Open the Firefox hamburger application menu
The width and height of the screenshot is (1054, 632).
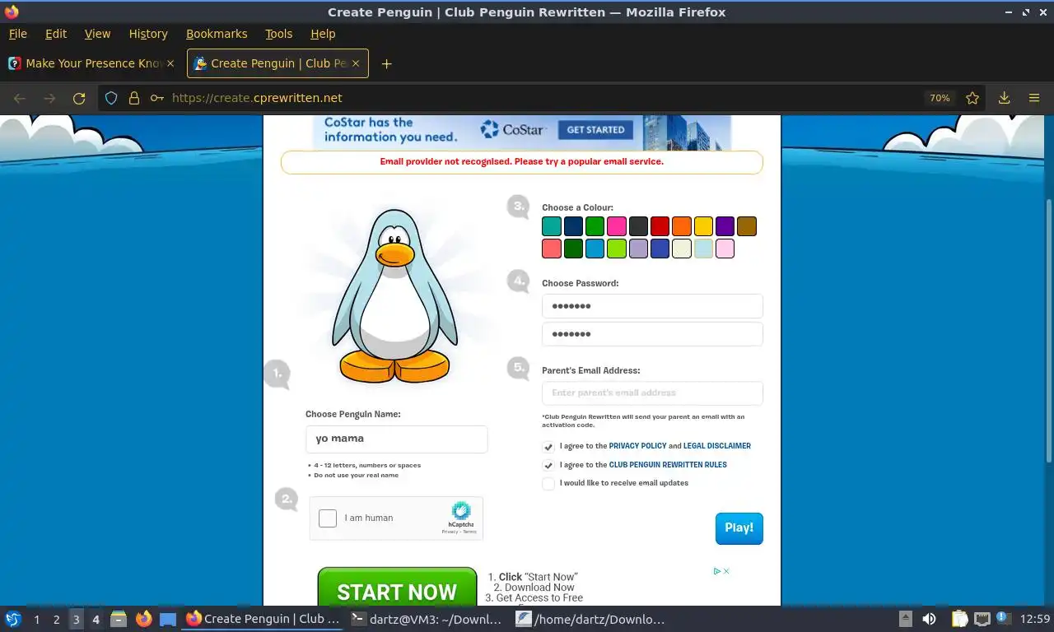(x=1034, y=98)
